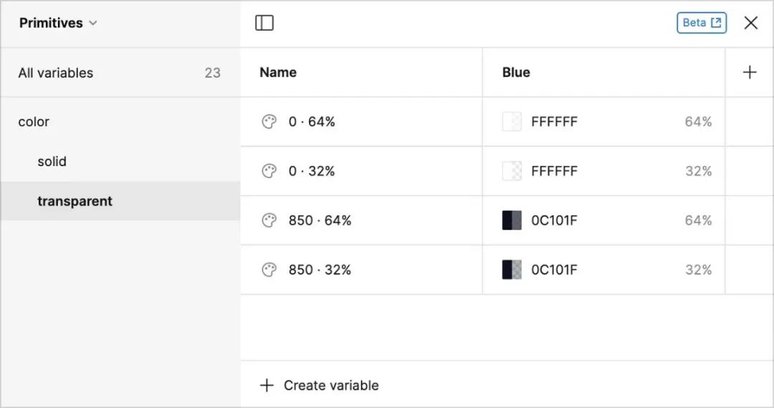Select the transparent subgroup
The width and height of the screenshot is (774, 408).
(75, 201)
